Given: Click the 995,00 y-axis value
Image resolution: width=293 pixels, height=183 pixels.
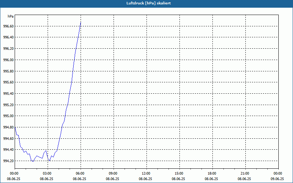Looking at the screenshot, I should pos(8,116).
